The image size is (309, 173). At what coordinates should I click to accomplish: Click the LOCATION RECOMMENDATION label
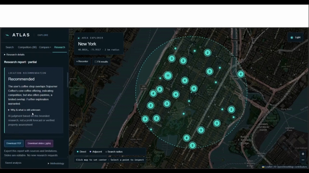click(27, 73)
